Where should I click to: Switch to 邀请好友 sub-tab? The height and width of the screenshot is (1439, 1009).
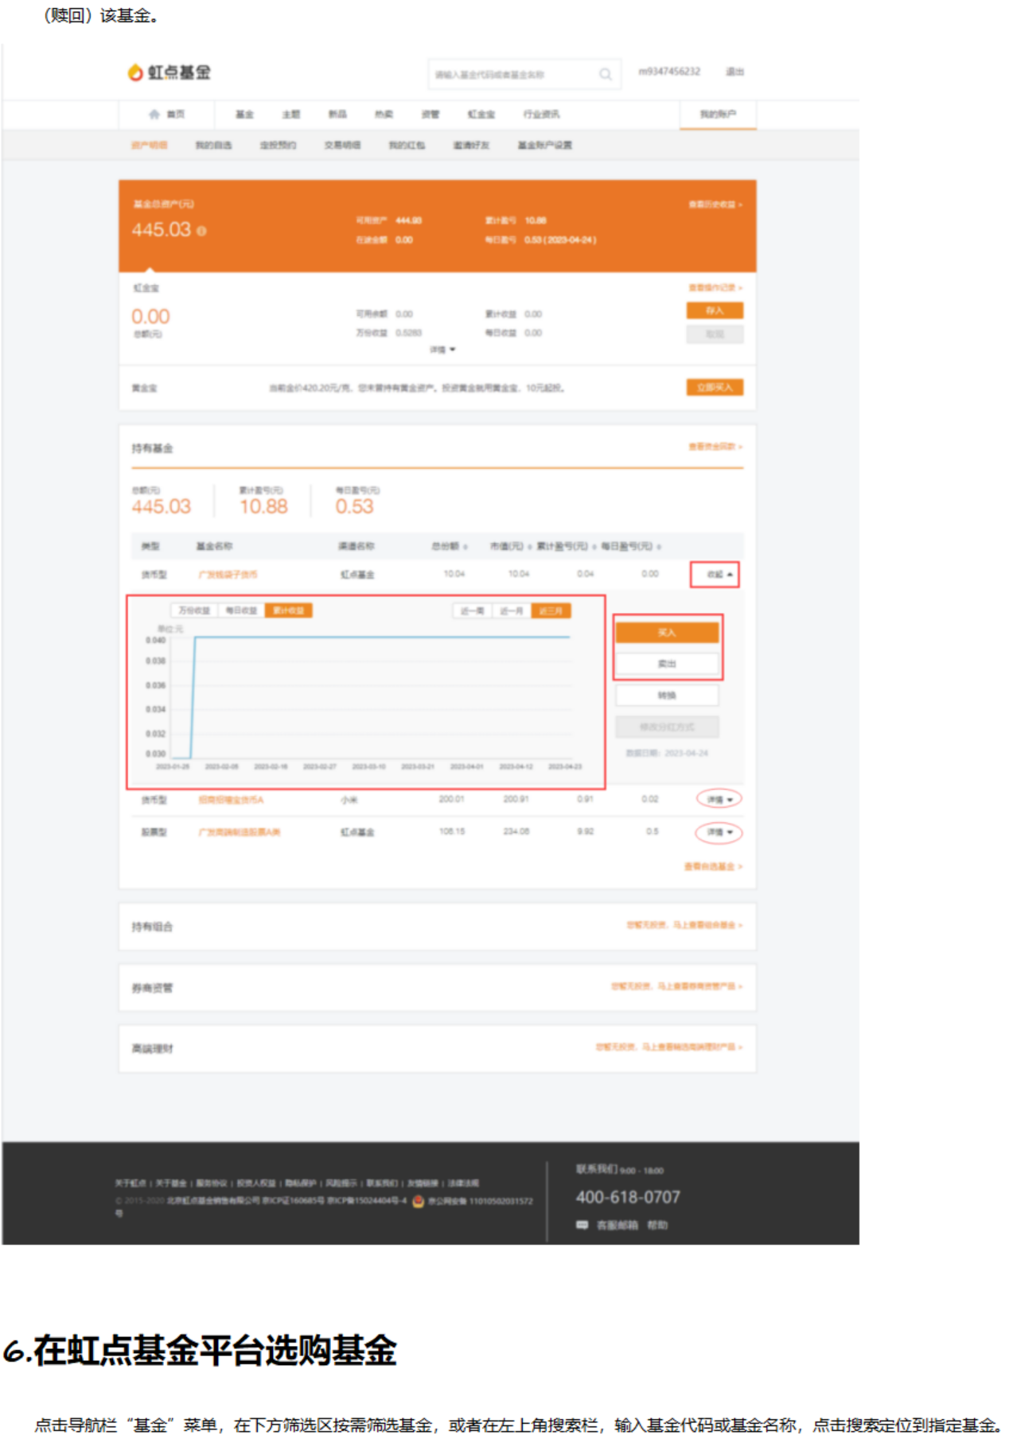(471, 145)
